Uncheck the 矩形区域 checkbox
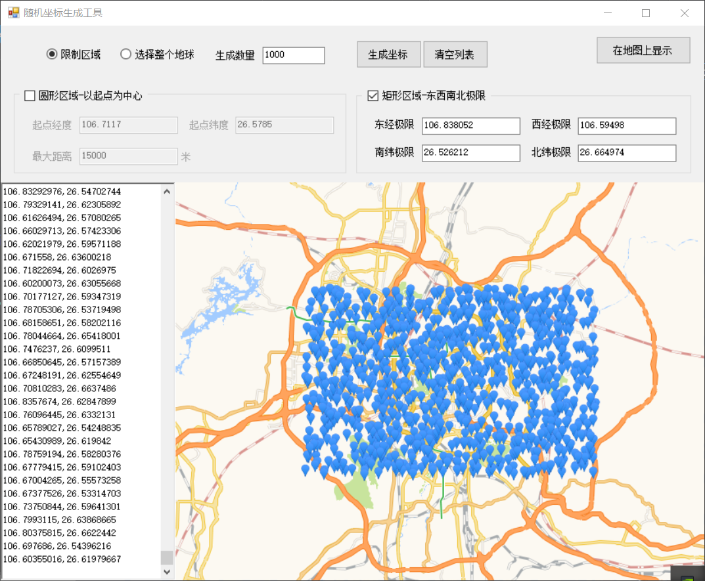This screenshot has width=705, height=581. (373, 96)
